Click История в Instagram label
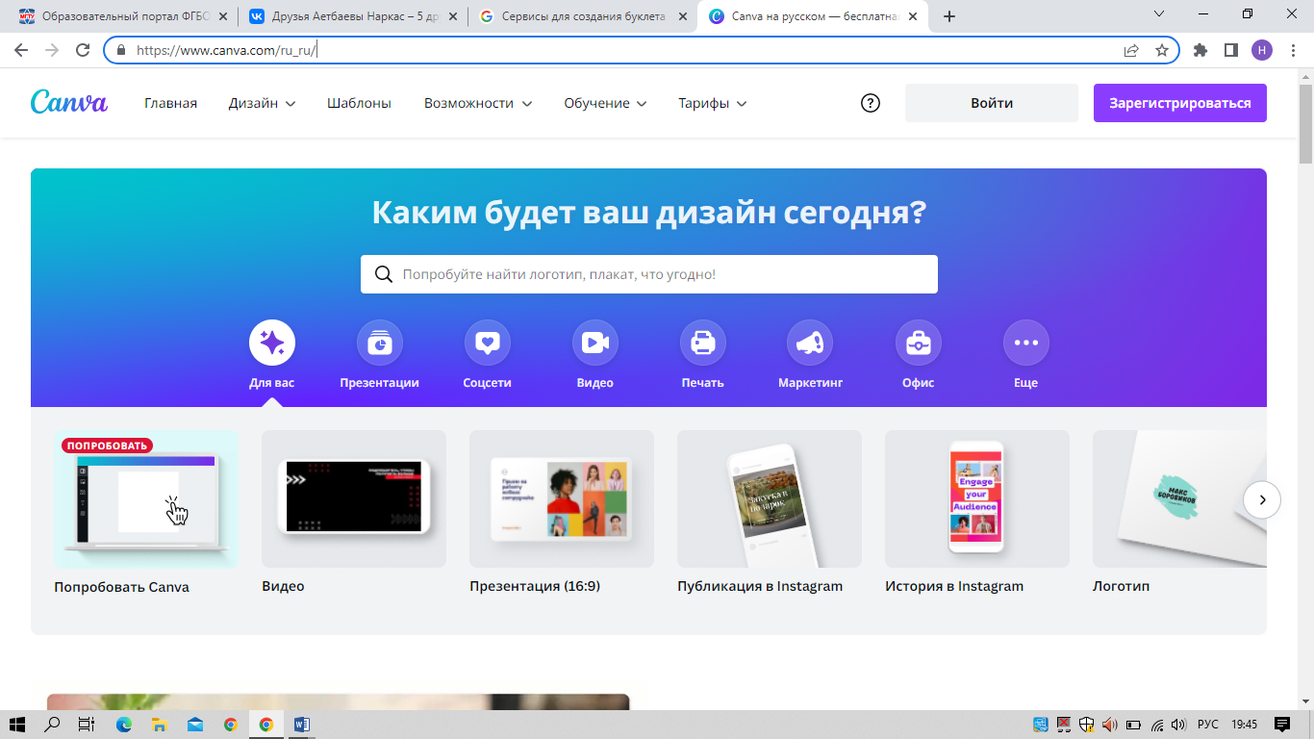The width and height of the screenshot is (1314, 739). 954,586
